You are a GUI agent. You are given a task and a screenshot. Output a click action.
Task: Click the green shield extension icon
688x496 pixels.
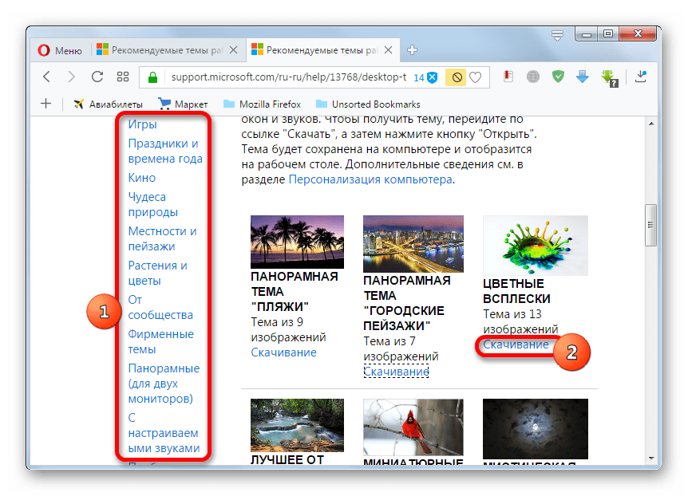click(558, 77)
